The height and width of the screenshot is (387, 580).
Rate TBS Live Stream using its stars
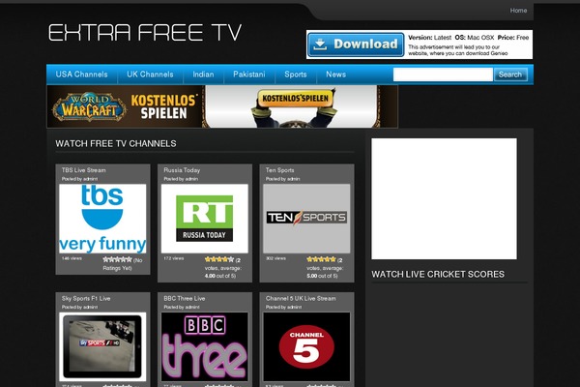(x=117, y=259)
